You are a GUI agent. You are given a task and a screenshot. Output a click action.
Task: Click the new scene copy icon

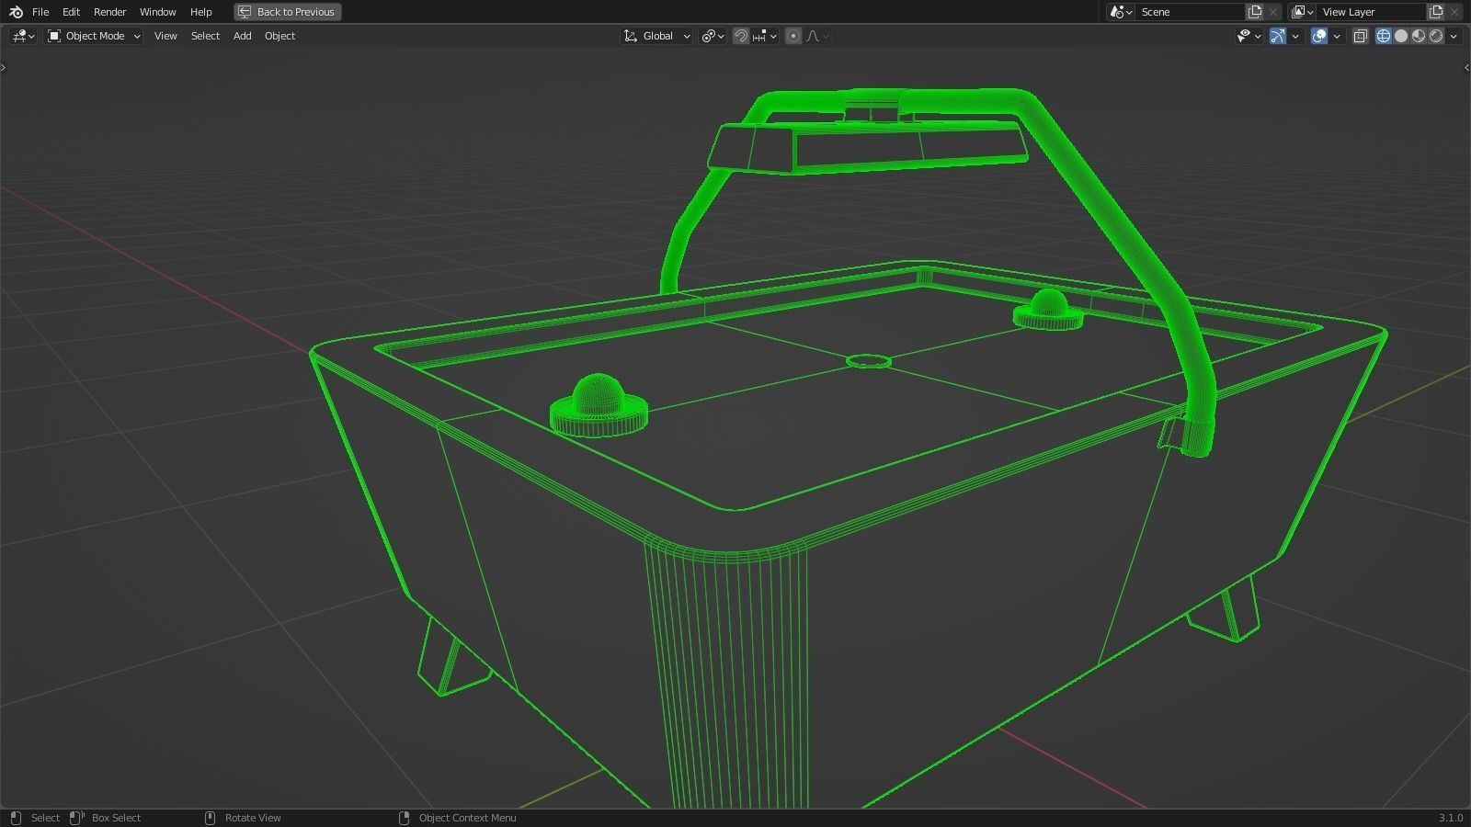click(x=1254, y=12)
